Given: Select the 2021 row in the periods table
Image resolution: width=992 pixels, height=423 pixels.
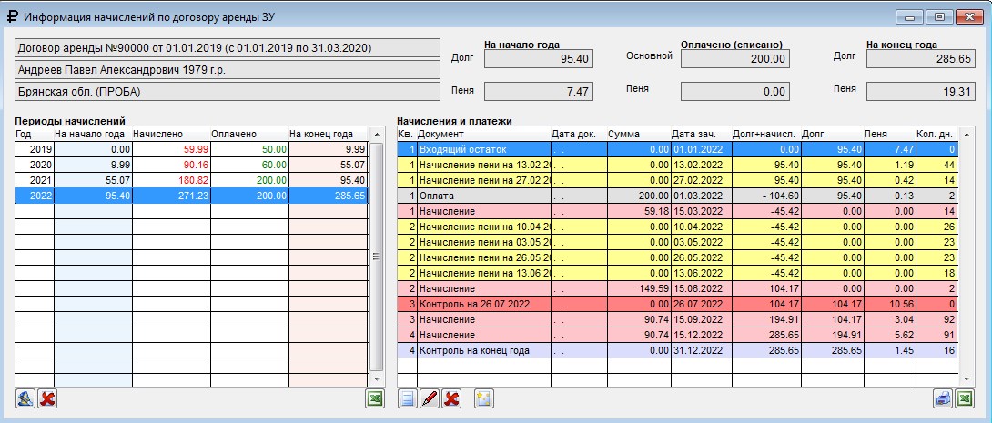Looking at the screenshot, I should (x=191, y=180).
